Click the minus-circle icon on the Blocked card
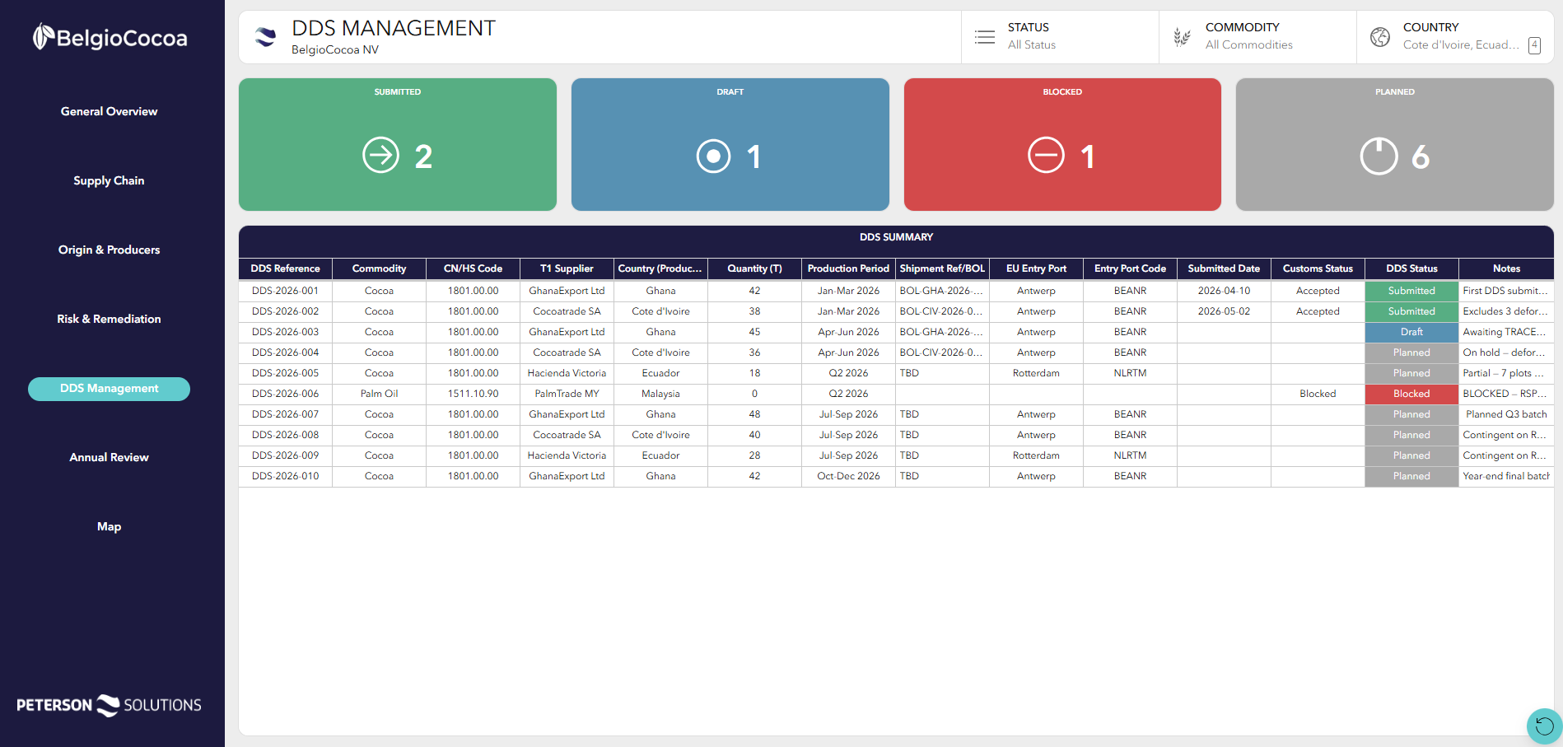This screenshot has width=1563, height=747. click(1046, 155)
